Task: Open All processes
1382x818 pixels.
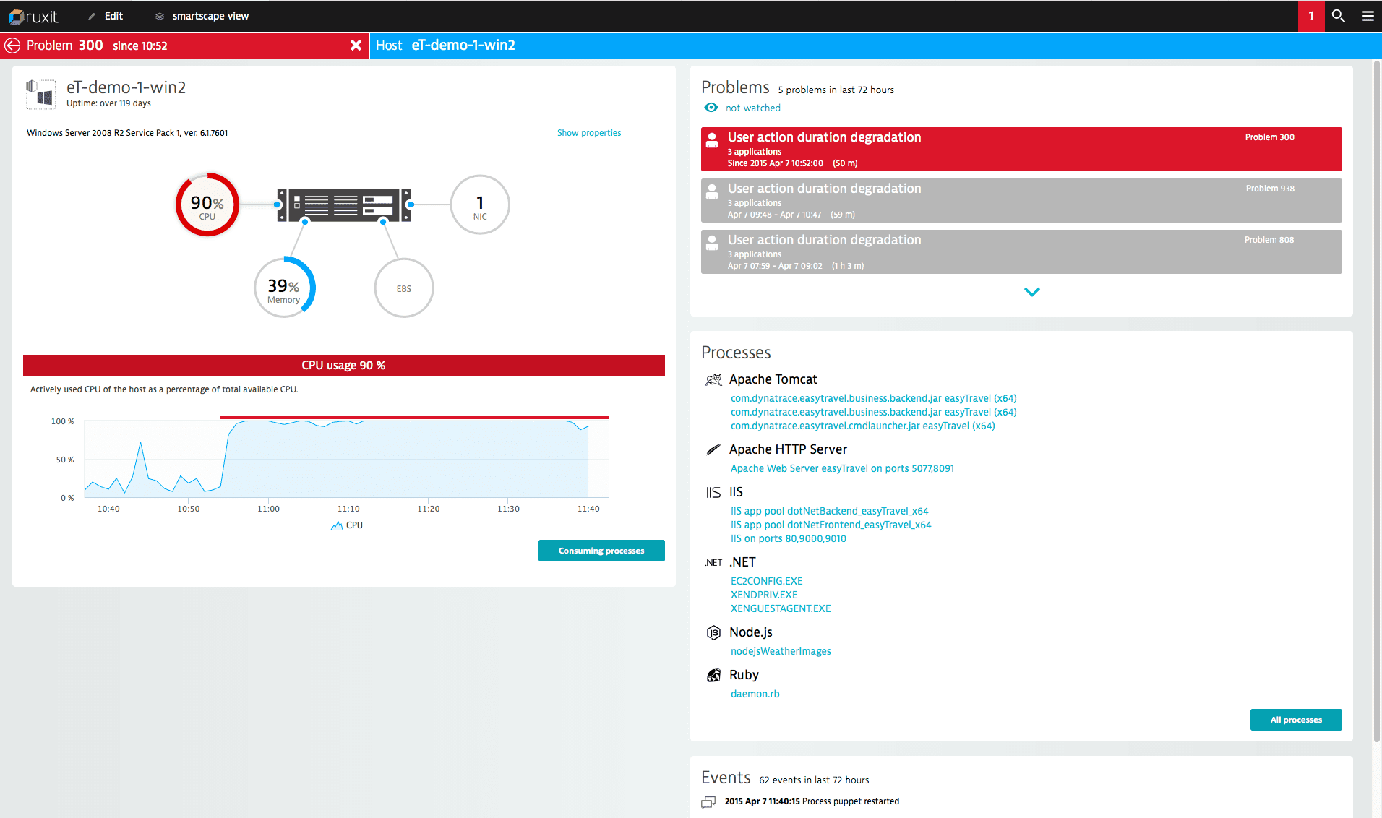Action: [x=1296, y=720]
